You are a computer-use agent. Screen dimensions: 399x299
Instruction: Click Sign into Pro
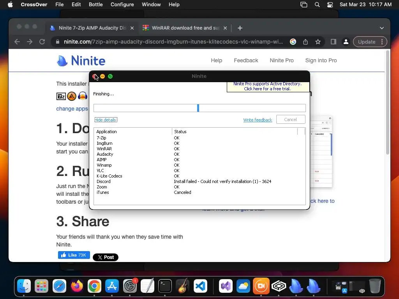[321, 60]
